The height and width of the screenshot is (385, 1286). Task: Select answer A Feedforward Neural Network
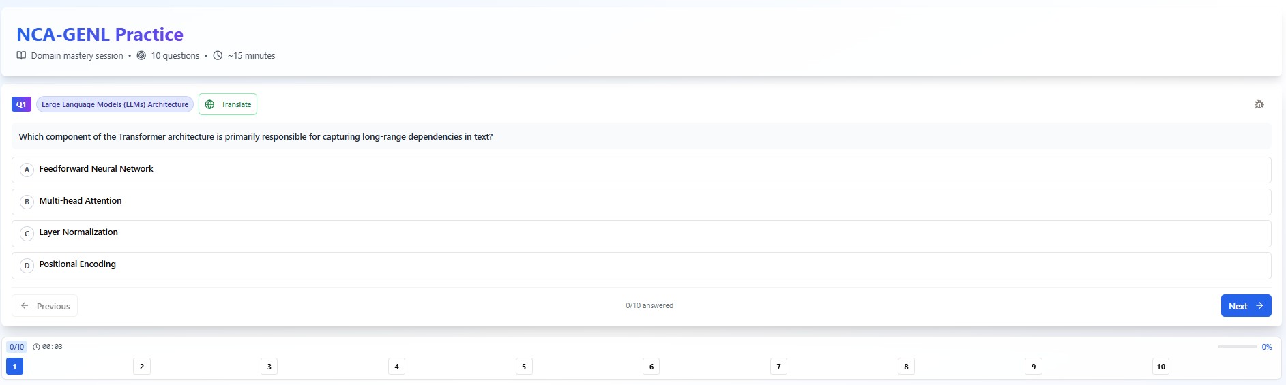(x=641, y=170)
